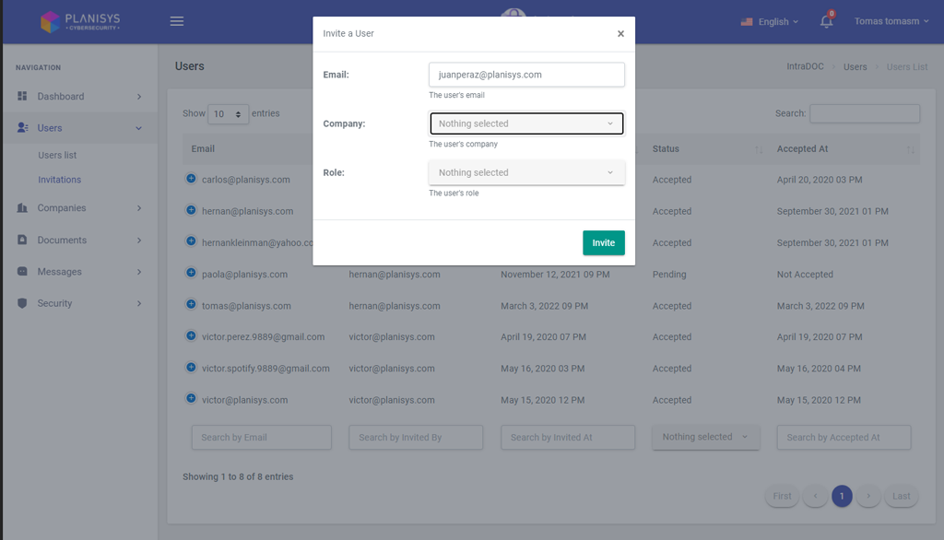Expand row details for paola@planisys.com
This screenshot has height=540, width=944.
tap(192, 274)
